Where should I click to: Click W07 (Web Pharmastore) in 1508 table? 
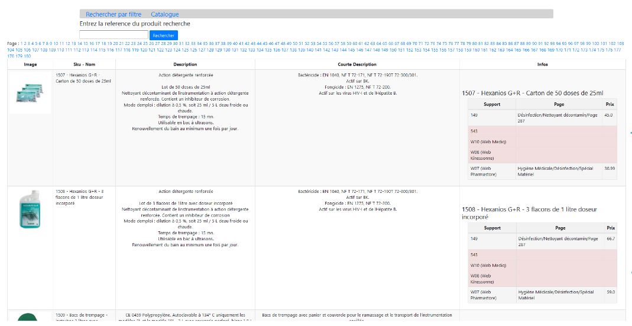click(x=483, y=295)
